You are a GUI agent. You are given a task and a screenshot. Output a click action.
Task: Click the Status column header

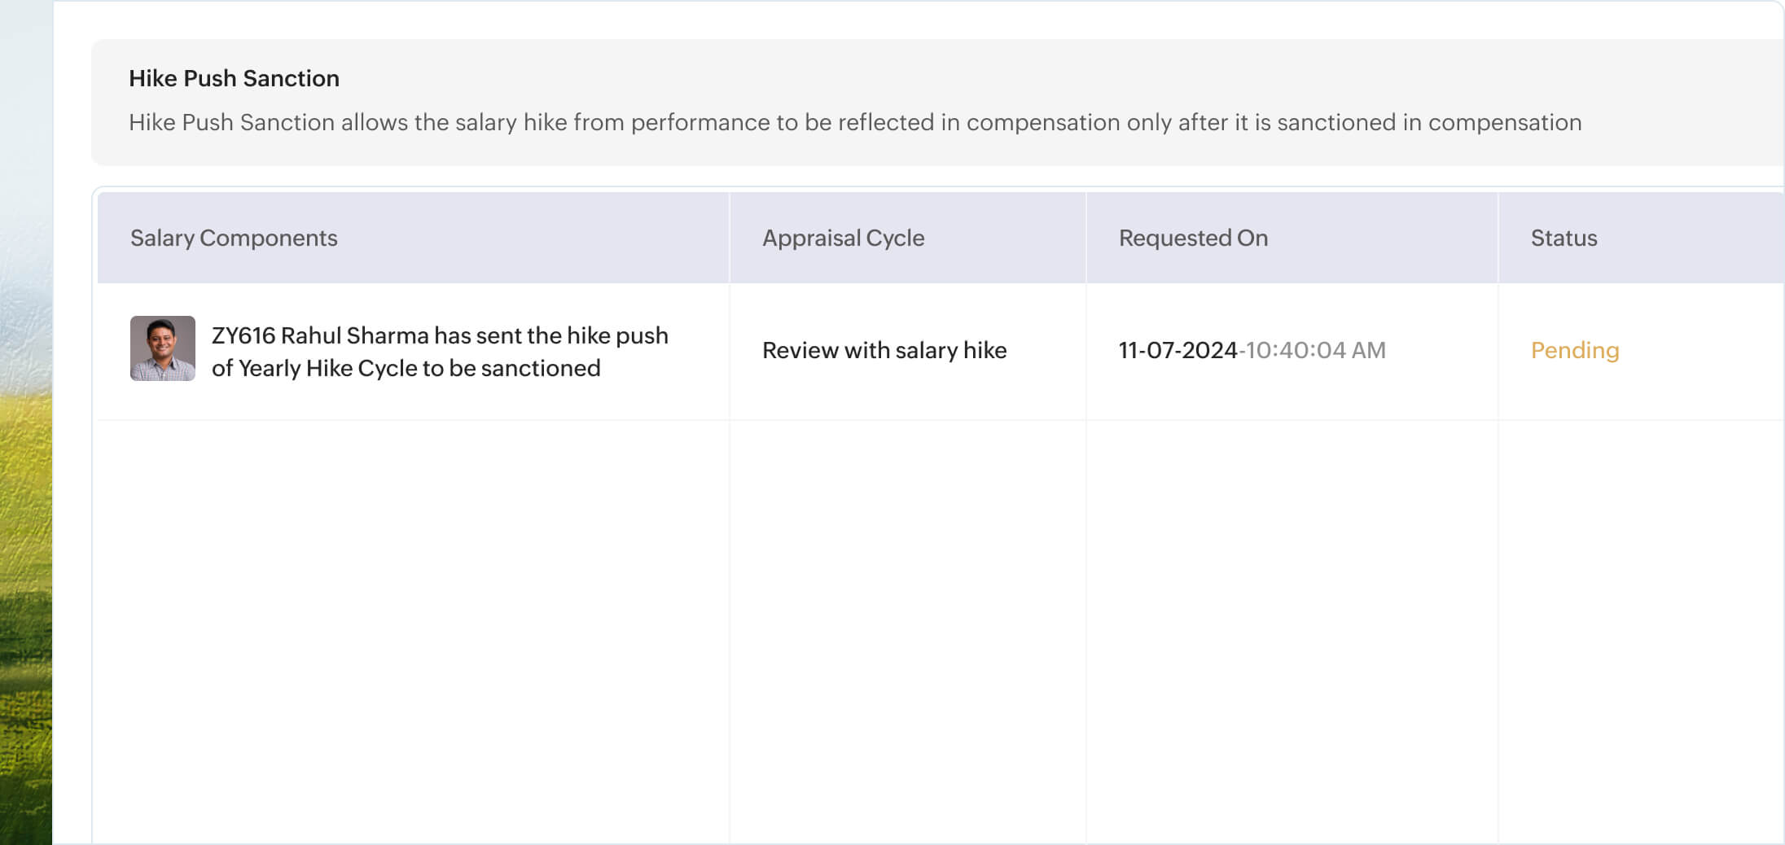(1564, 238)
